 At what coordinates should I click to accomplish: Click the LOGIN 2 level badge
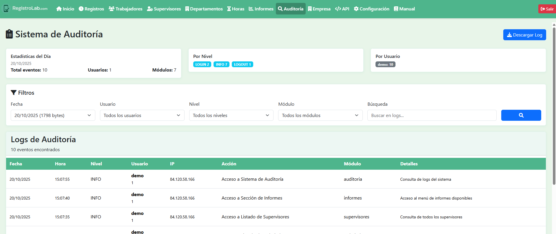pos(202,64)
